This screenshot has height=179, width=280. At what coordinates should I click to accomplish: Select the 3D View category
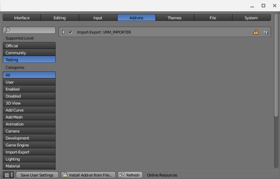pos(29,103)
